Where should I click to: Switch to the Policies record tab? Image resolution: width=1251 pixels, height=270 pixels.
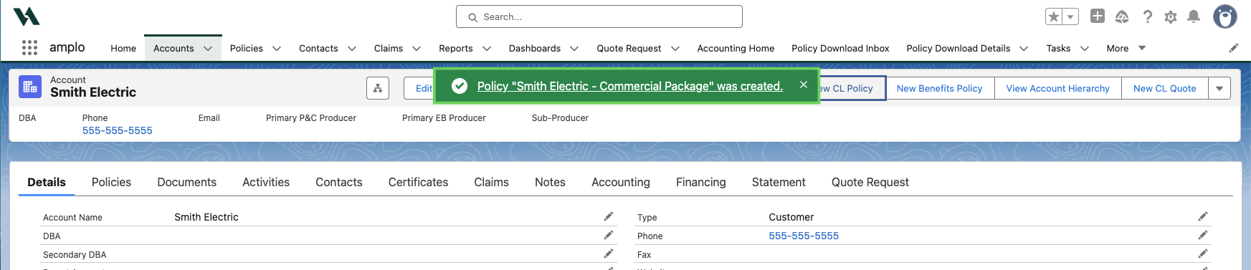coord(111,182)
